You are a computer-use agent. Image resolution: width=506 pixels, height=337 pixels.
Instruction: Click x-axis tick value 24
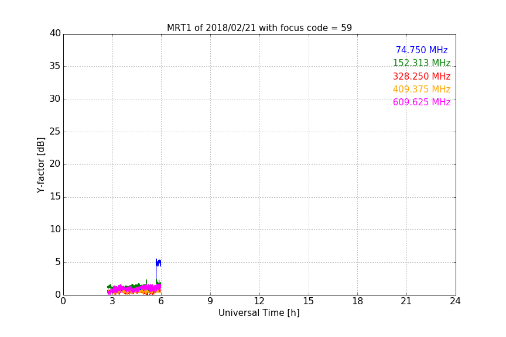click(455, 301)
